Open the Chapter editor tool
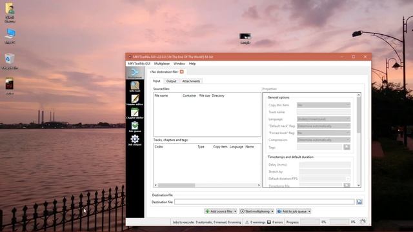 tap(135, 113)
